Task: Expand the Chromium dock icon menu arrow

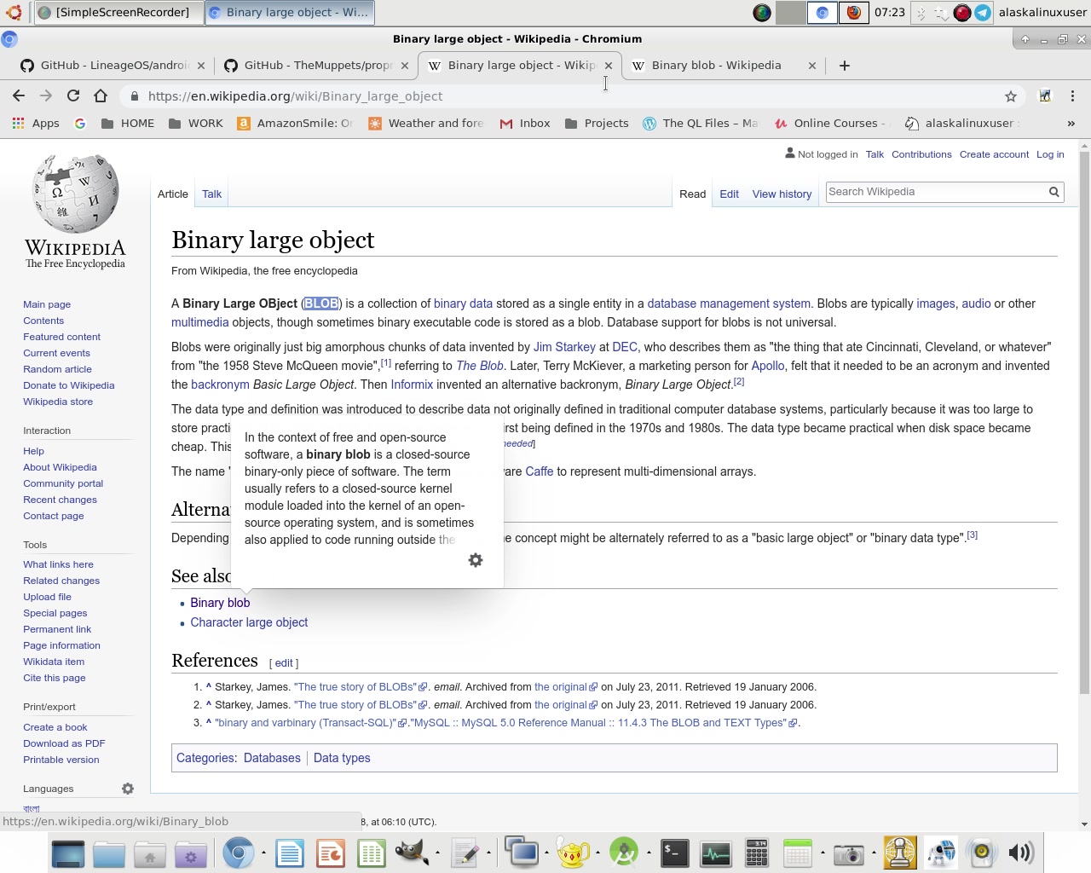Action: pyautogui.click(x=263, y=853)
